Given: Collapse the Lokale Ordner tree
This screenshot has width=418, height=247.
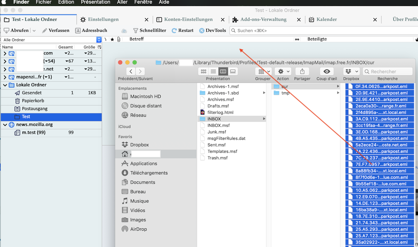Looking at the screenshot, I should click(5, 85).
